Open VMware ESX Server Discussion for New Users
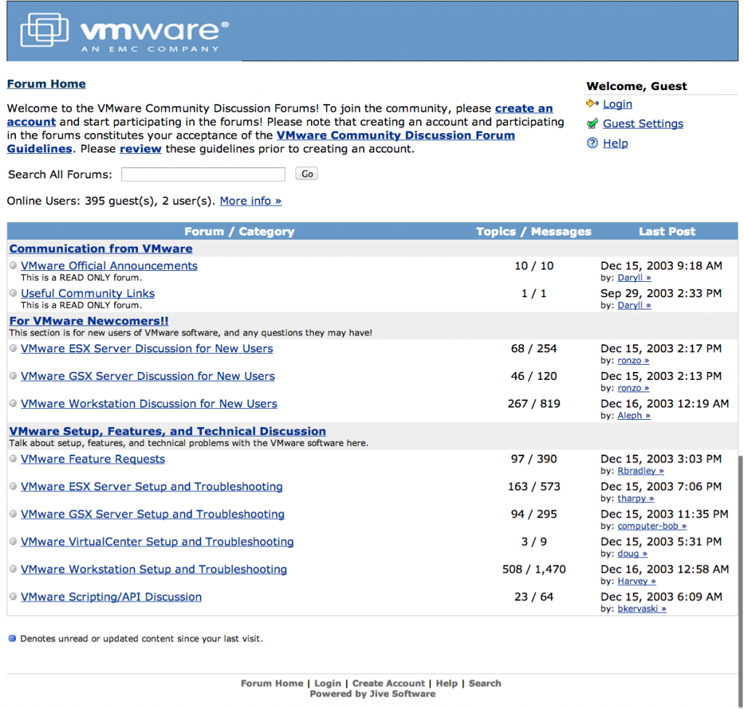 pyautogui.click(x=147, y=349)
